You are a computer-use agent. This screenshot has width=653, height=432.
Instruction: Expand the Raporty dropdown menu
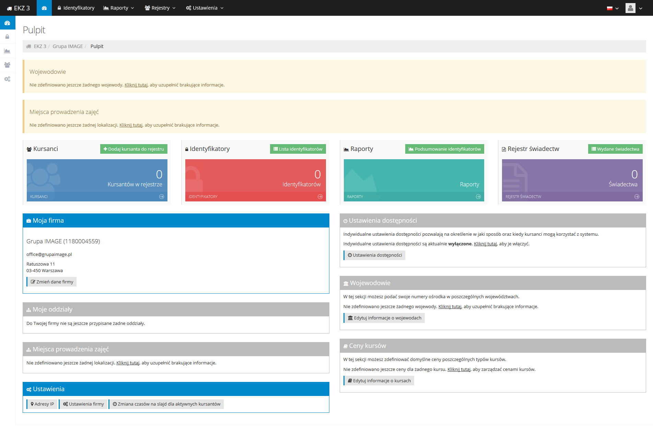tap(119, 8)
